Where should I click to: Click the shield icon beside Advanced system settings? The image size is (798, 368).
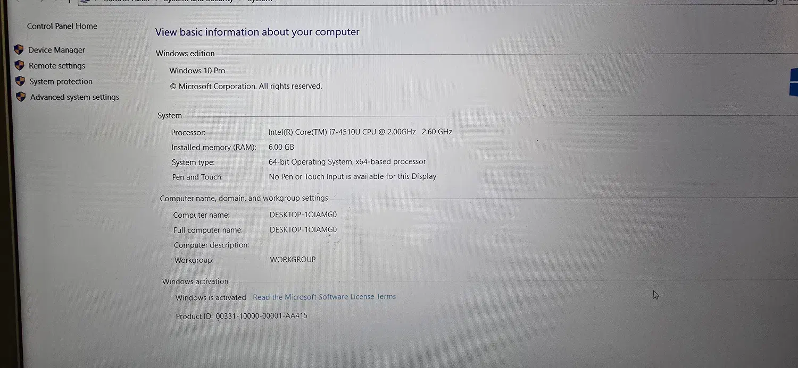point(21,97)
